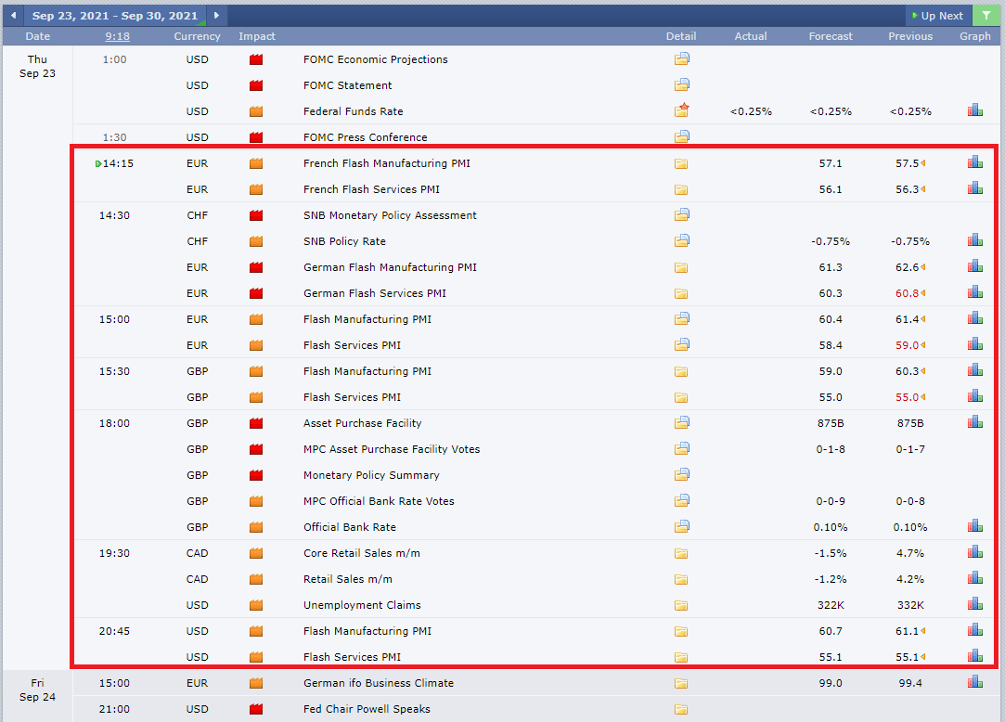Open graph for Retail Sales m/m

pos(975,578)
